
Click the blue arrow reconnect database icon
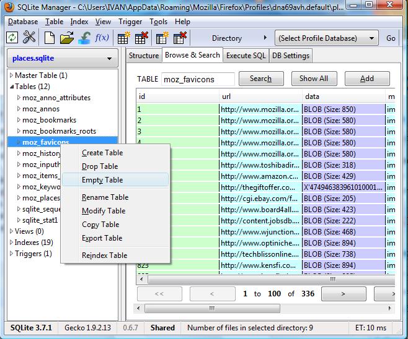tap(84, 38)
